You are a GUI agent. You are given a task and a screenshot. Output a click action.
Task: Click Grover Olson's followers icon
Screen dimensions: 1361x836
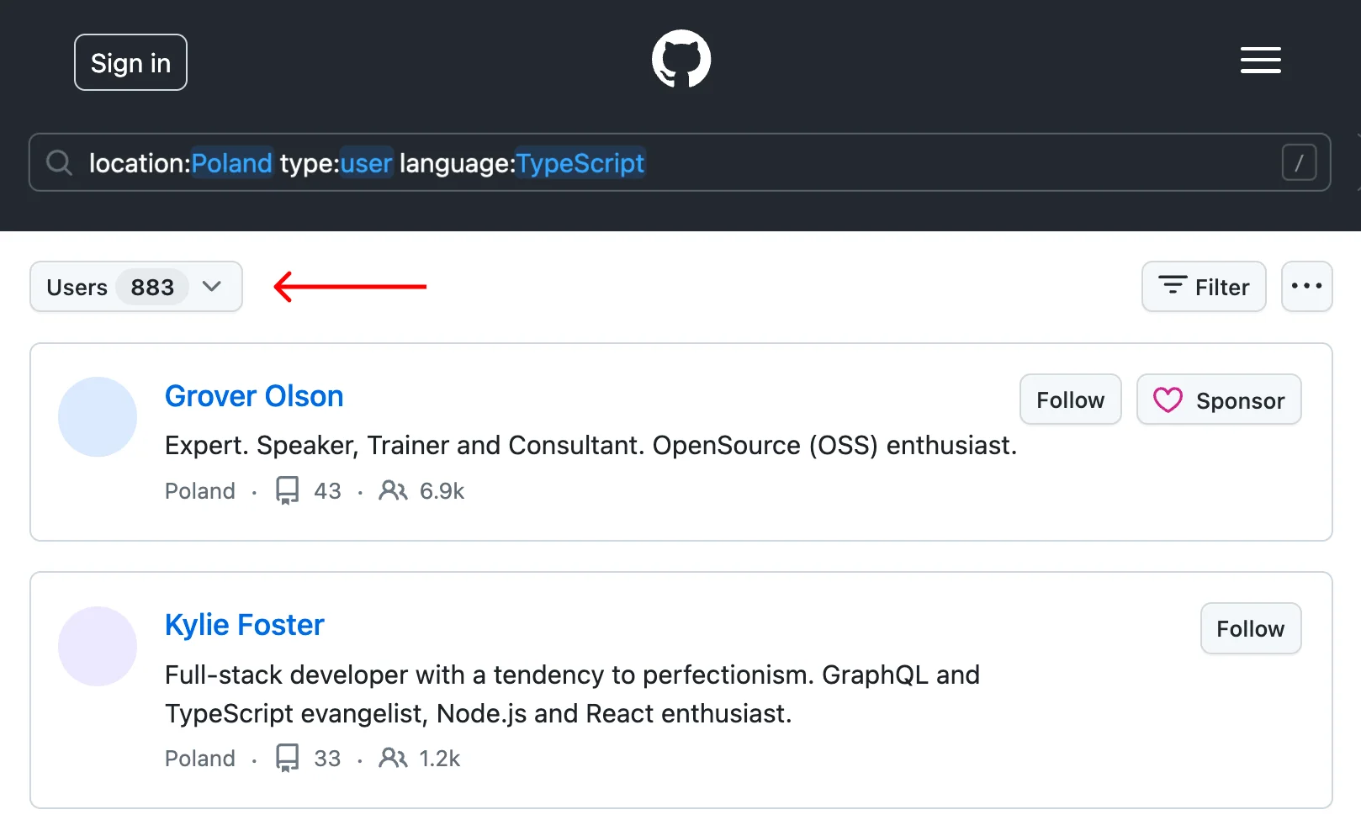pyautogui.click(x=393, y=490)
